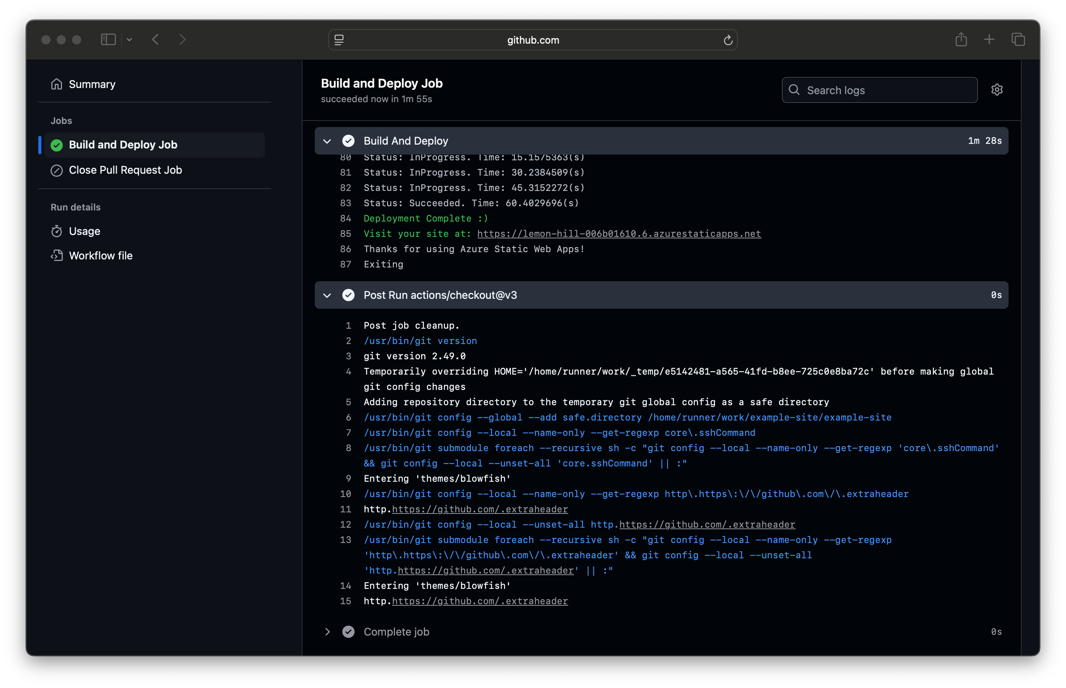This screenshot has width=1066, height=688.
Task: Click line 5 'Adding repository directory' text
Action: (596, 402)
